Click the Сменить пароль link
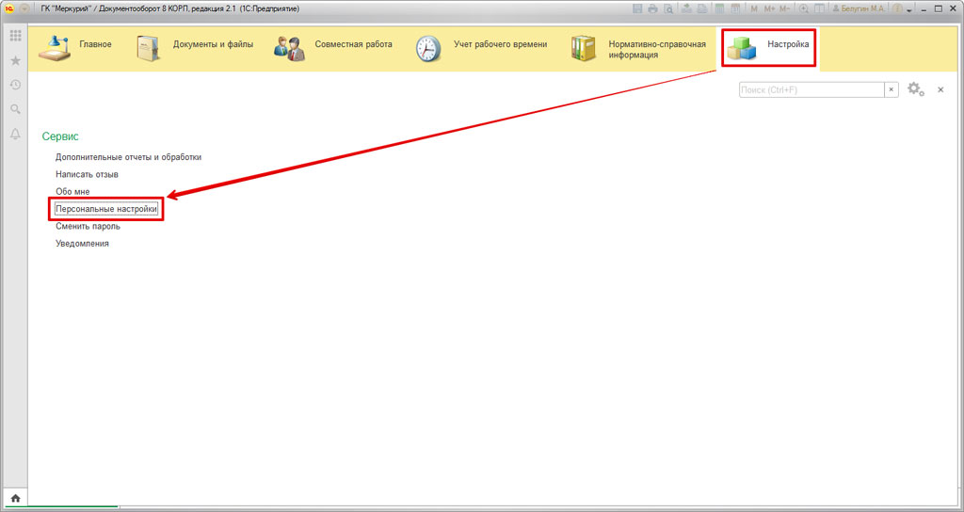964x512 pixels. pyautogui.click(x=88, y=226)
